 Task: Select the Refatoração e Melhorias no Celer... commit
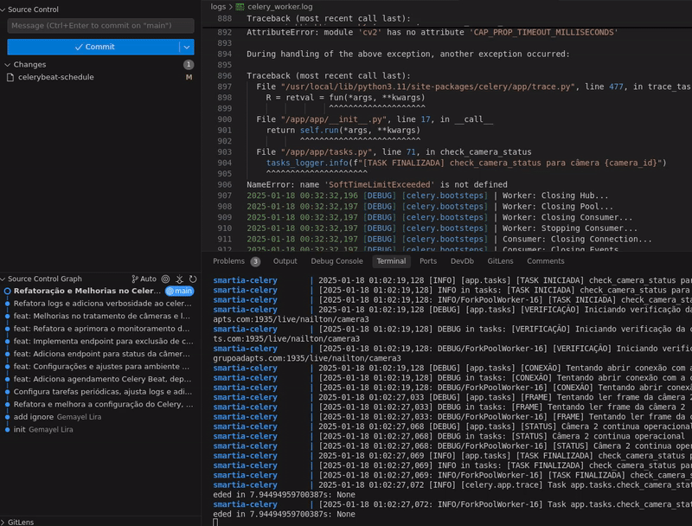coord(87,291)
